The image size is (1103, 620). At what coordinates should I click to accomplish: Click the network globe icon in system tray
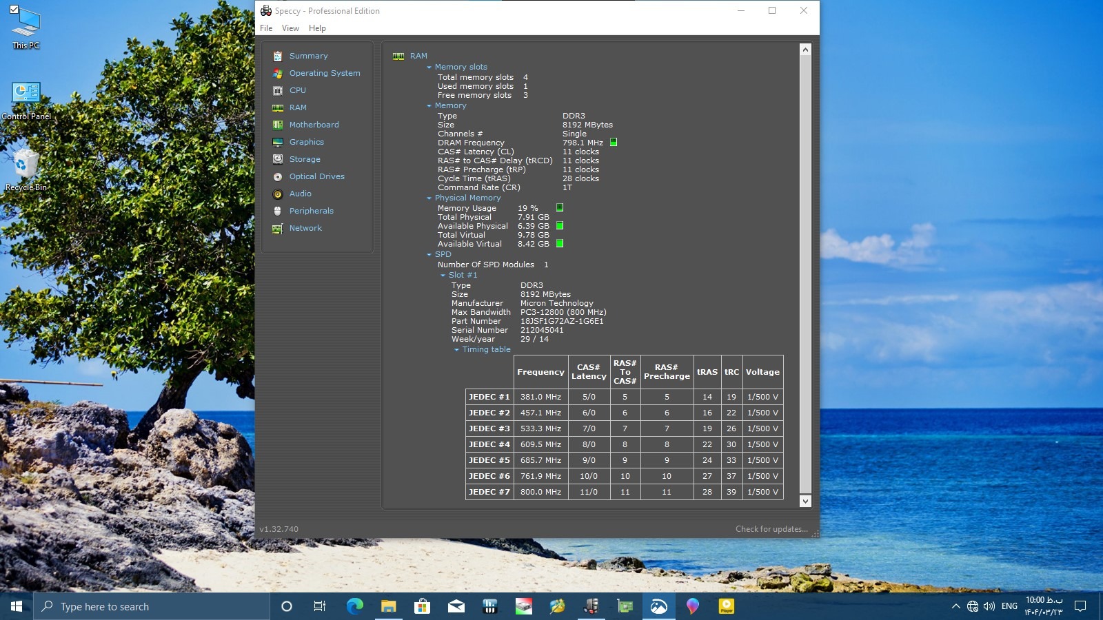point(973,606)
